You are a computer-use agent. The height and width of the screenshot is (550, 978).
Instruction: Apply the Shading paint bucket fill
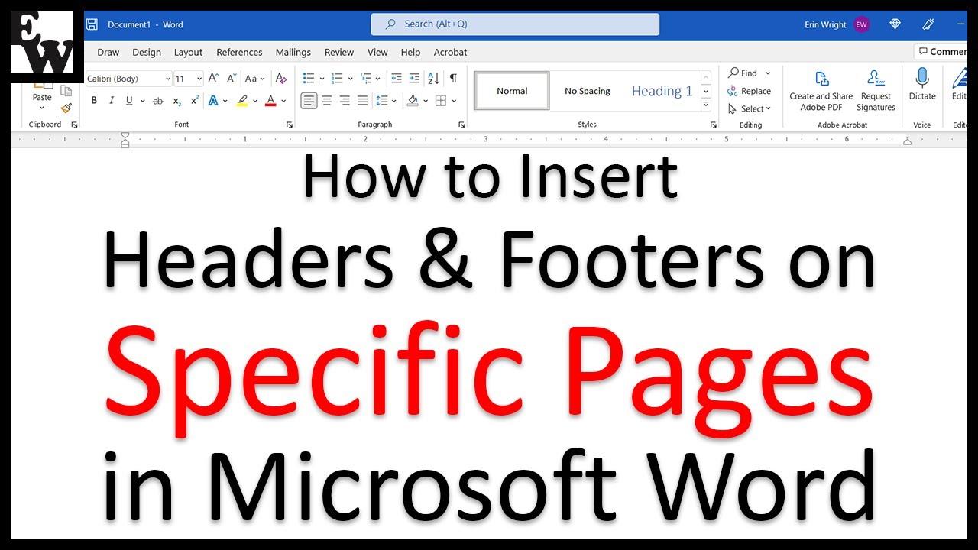pyautogui.click(x=412, y=101)
